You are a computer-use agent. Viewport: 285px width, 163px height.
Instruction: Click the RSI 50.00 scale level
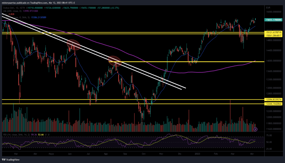point(269,142)
